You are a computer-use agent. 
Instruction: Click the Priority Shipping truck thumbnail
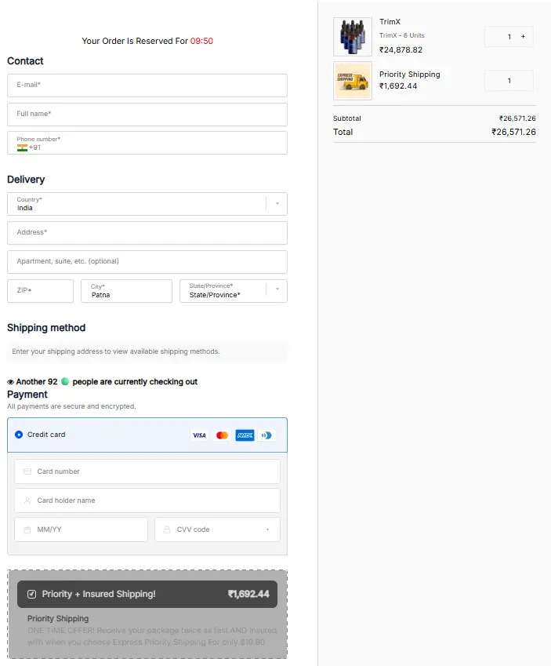(x=352, y=80)
